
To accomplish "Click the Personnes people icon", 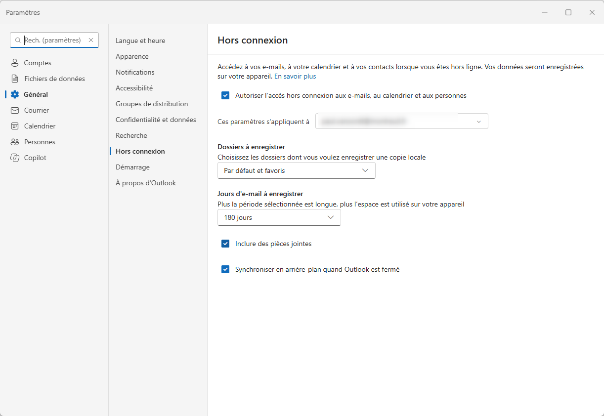I will click(15, 142).
